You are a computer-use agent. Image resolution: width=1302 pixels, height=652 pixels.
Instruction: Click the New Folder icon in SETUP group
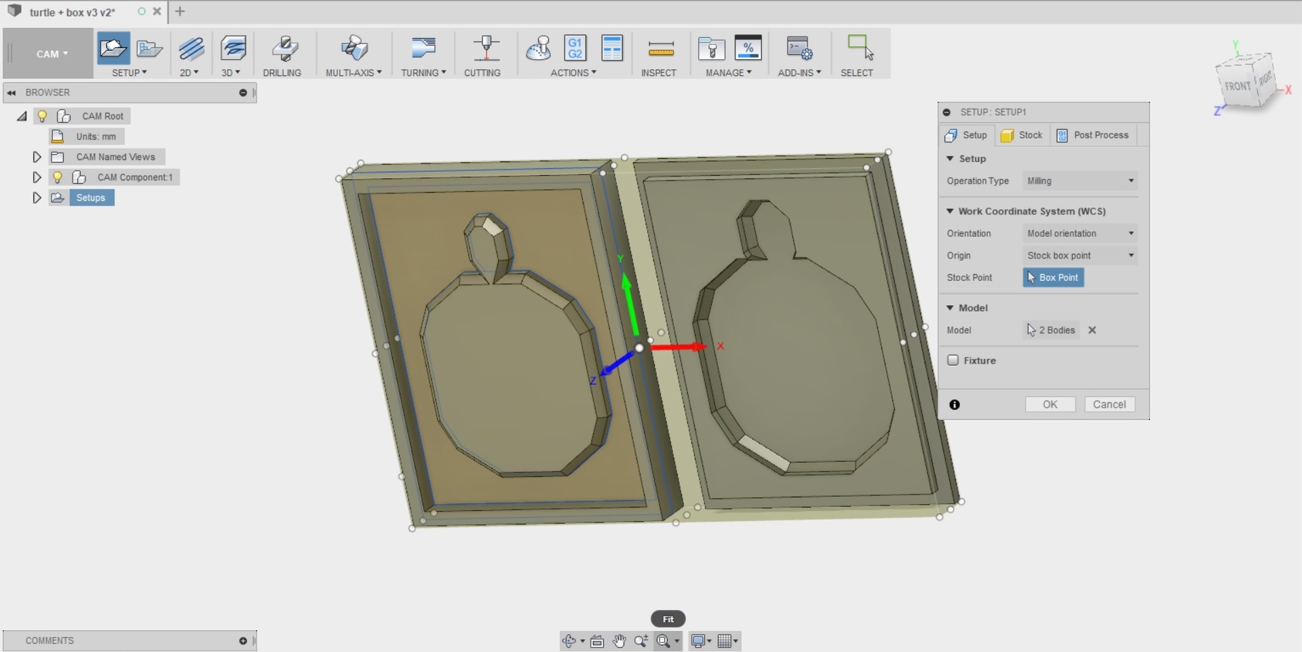coord(149,49)
